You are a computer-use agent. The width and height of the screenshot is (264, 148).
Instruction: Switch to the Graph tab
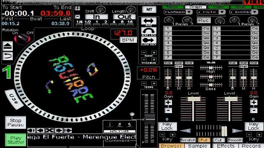(196, 7)
